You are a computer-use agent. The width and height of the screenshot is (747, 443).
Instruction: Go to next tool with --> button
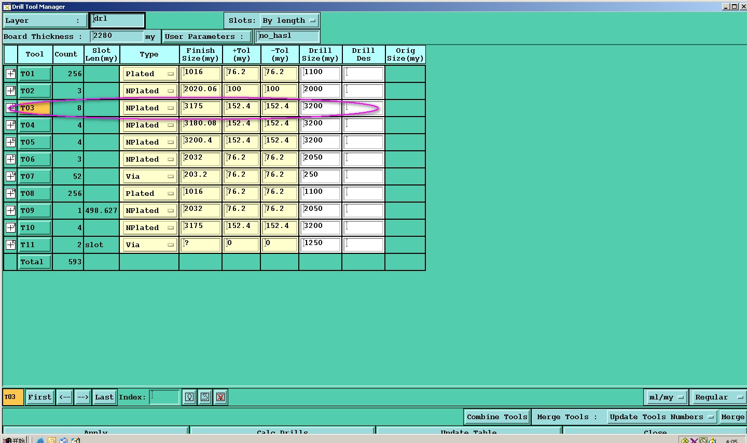83,397
